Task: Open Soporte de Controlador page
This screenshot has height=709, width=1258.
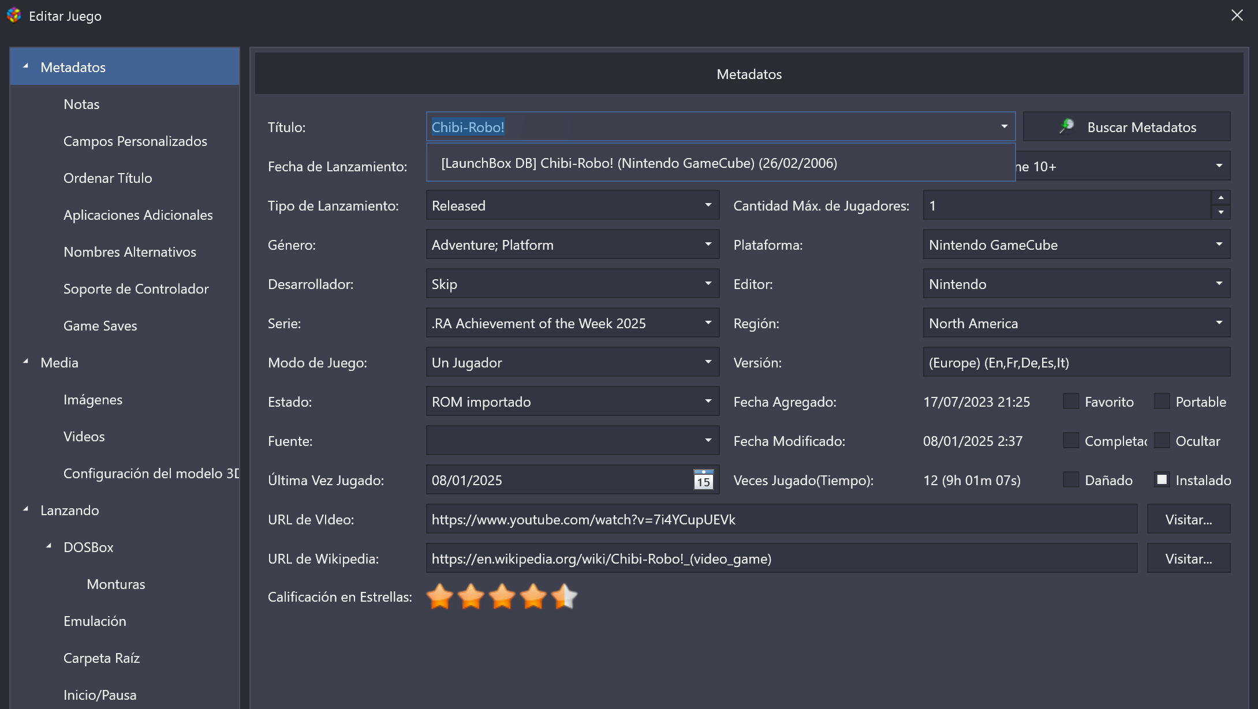Action: point(136,289)
